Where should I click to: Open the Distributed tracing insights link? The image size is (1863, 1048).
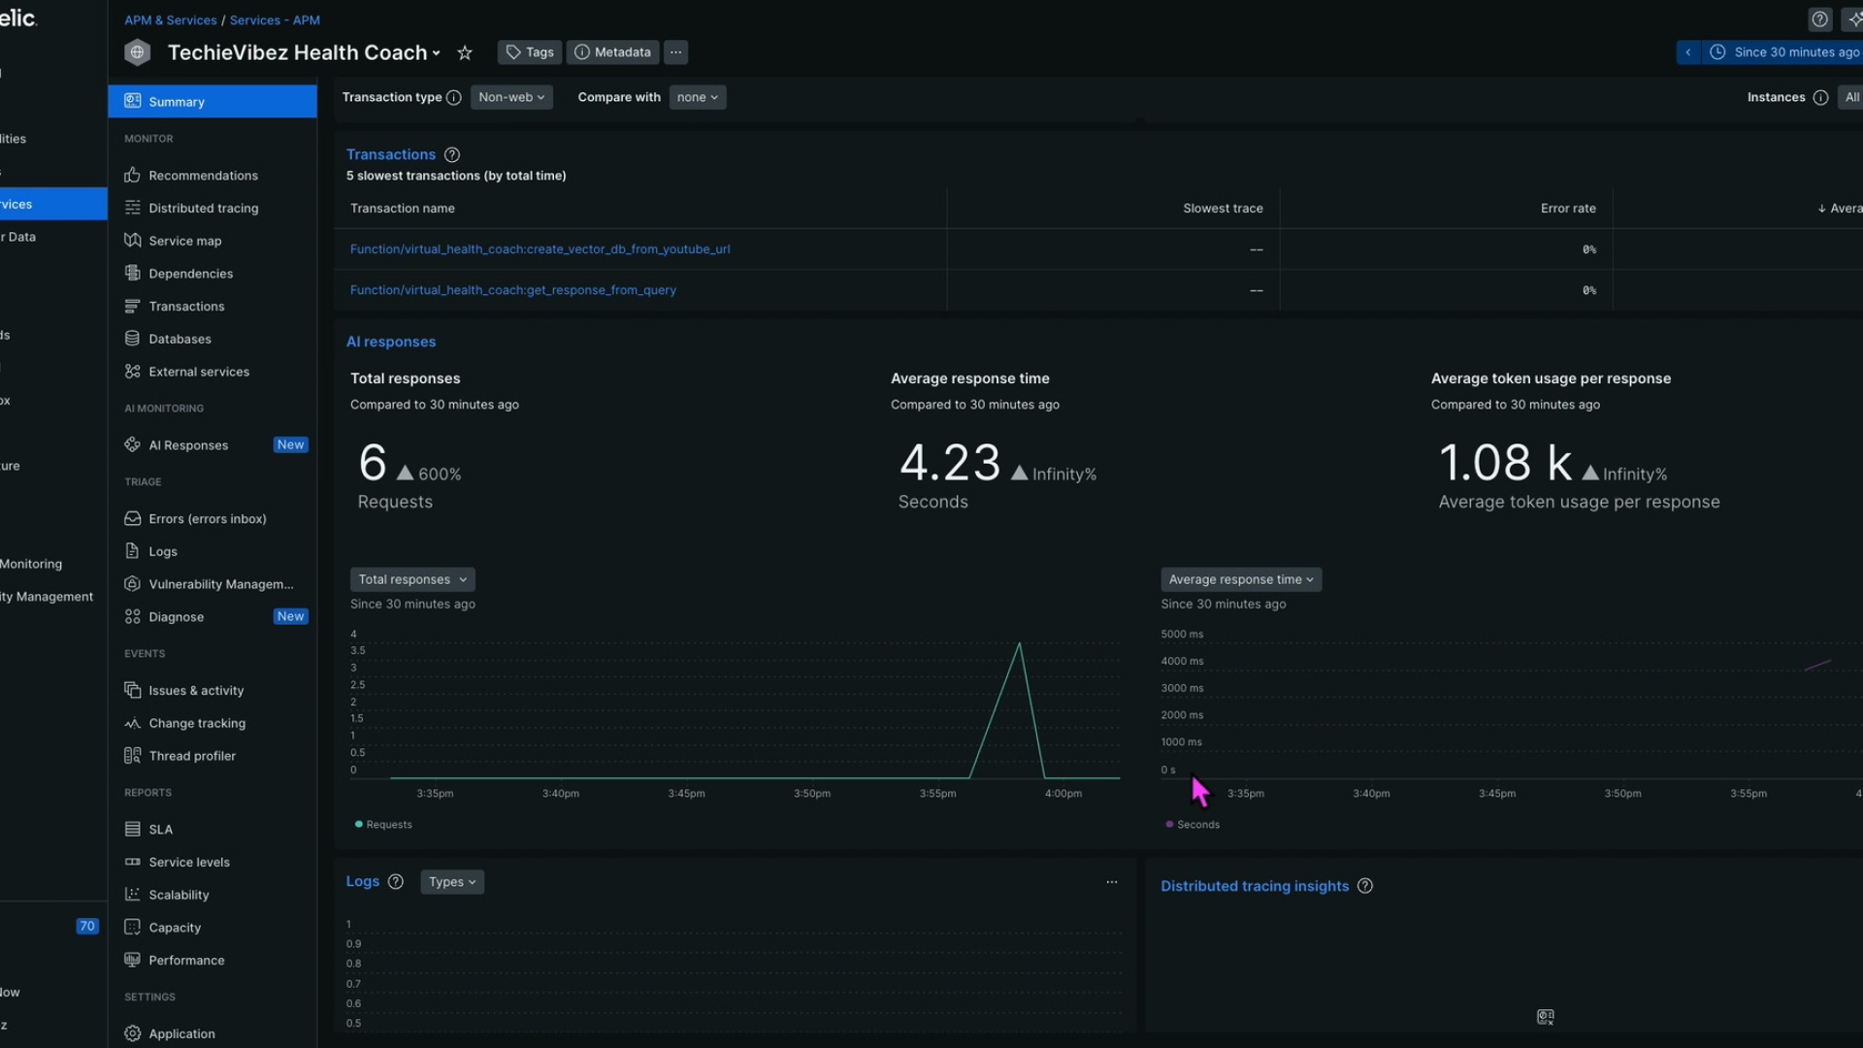tap(1255, 886)
